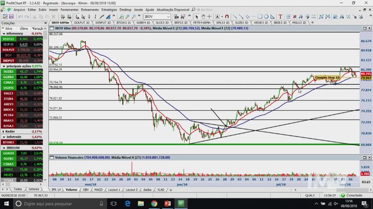373x209 pixels.
Task: Select the rectangle drawing tool
Action: point(260,17)
